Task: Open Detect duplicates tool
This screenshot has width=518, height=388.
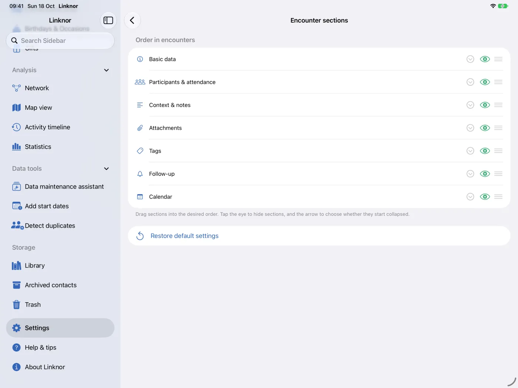Action: click(60, 226)
